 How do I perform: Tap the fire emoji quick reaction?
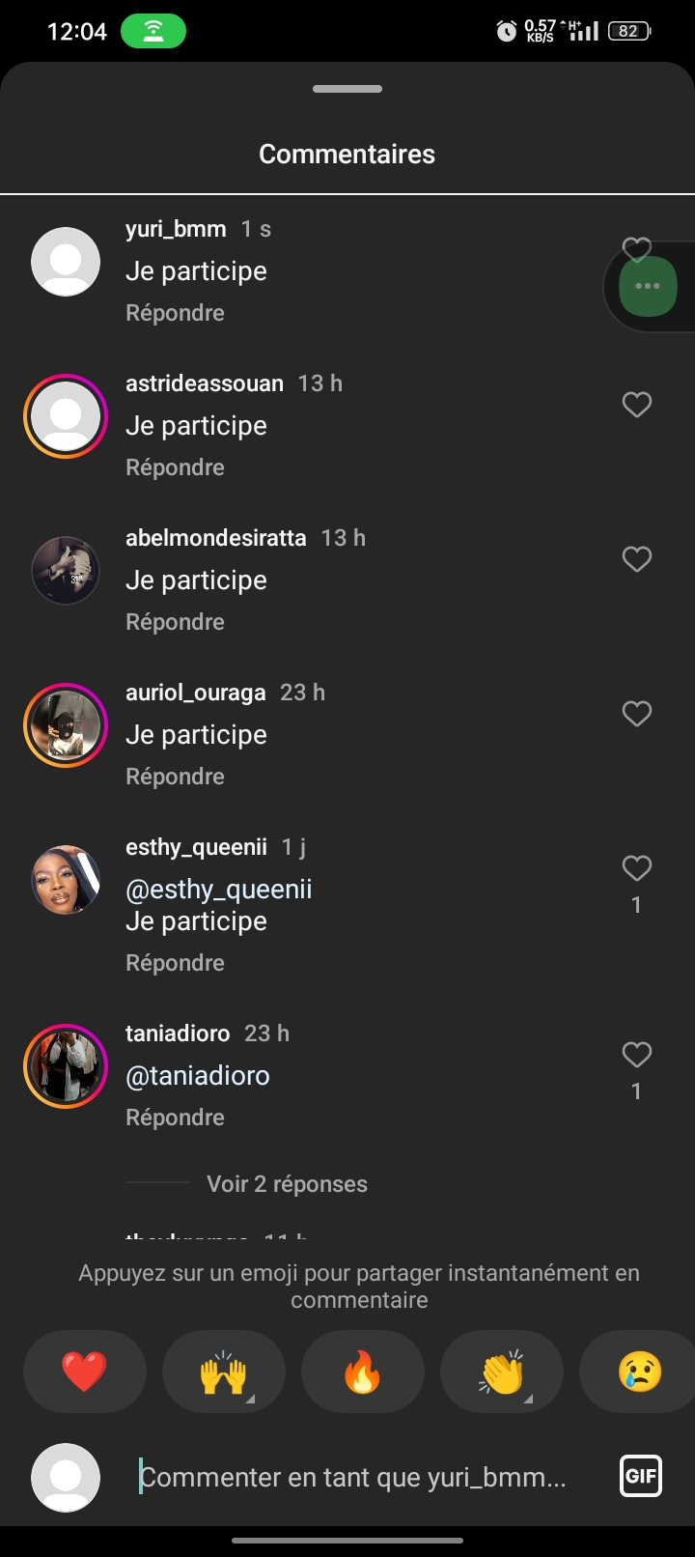pyautogui.click(x=363, y=1372)
